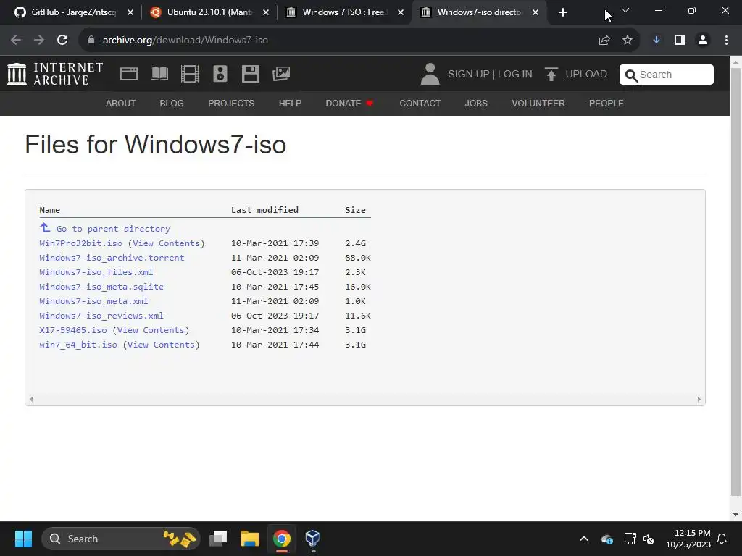
Task: Open Internet Archive home logo
Action: pos(55,74)
